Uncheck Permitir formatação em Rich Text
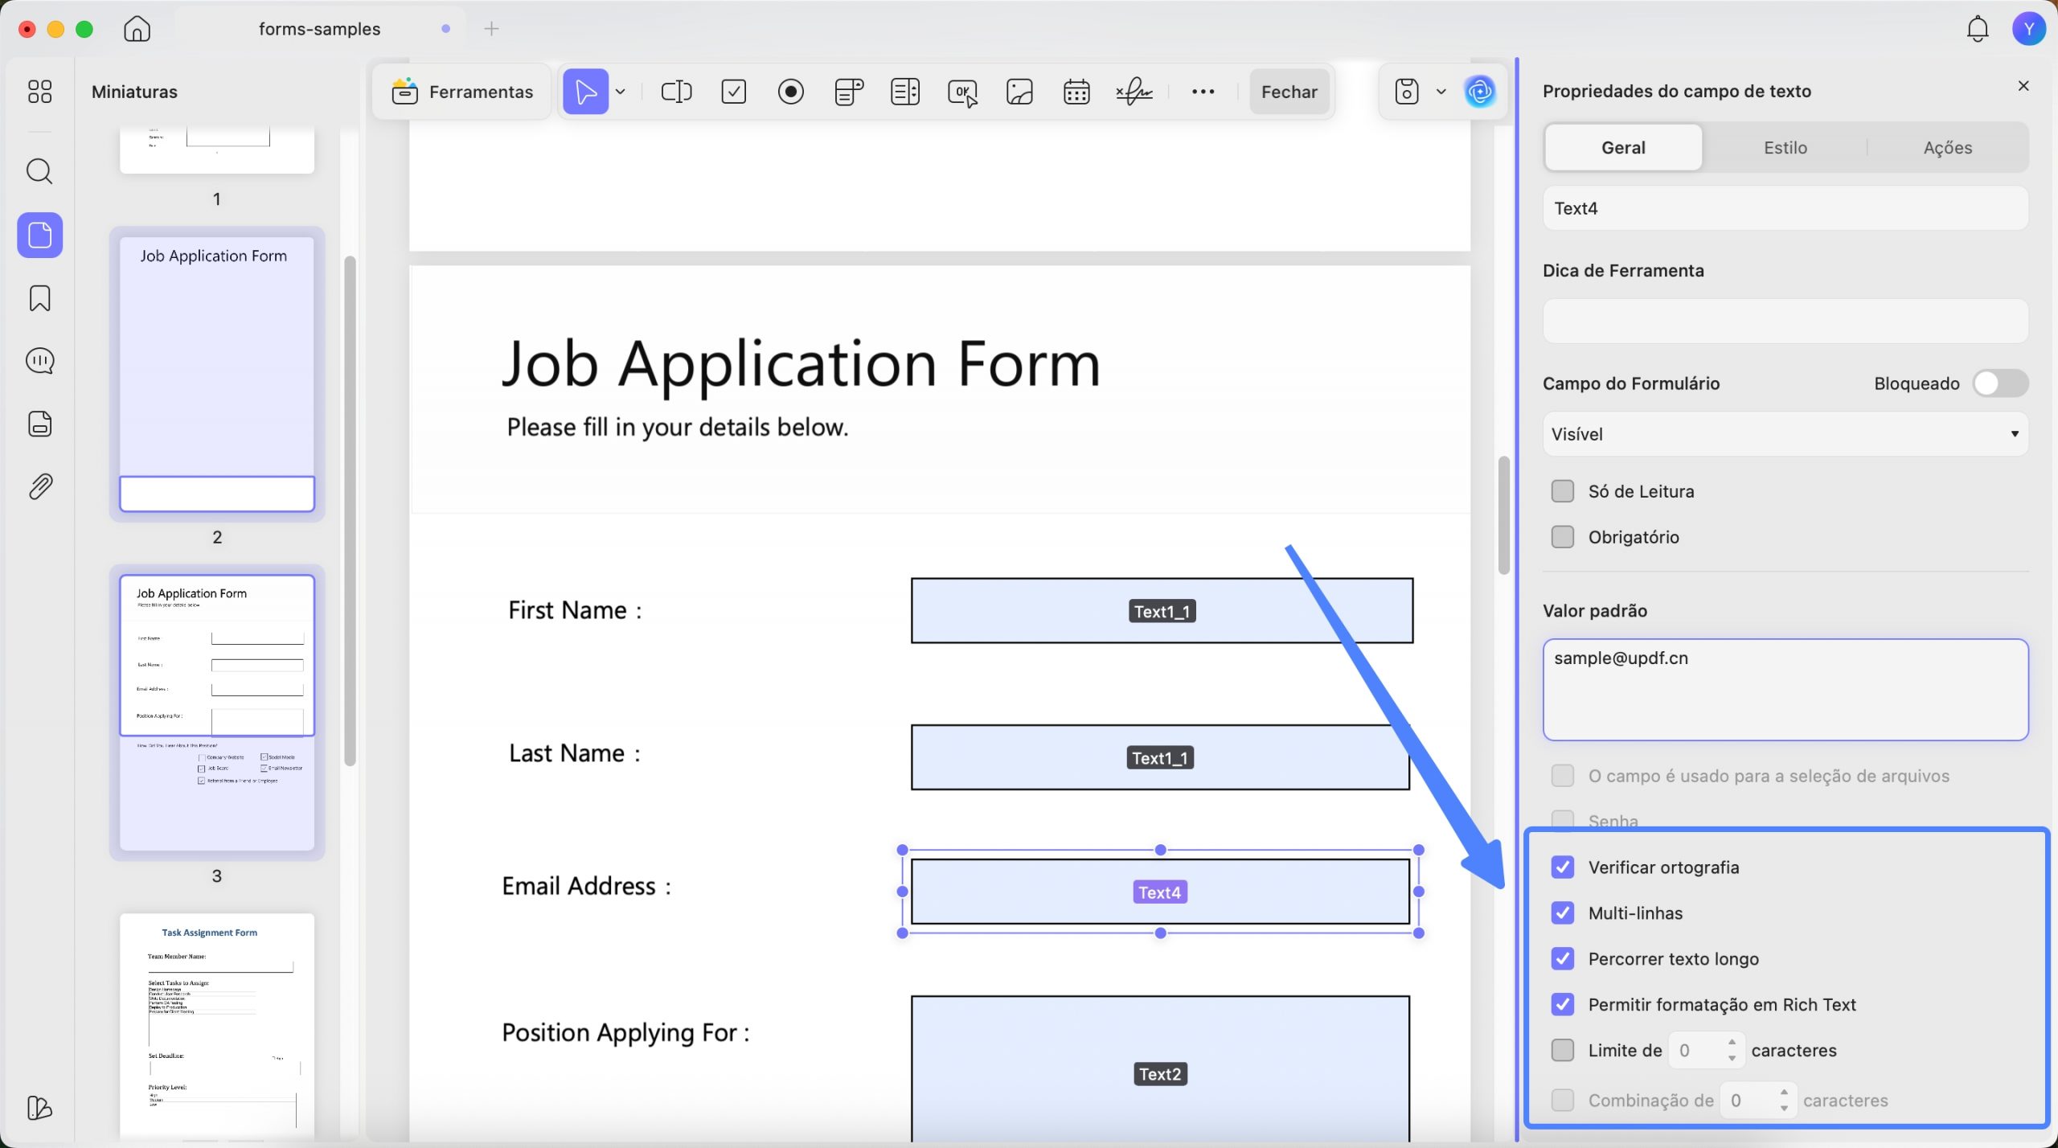The image size is (2058, 1148). [x=1562, y=1005]
